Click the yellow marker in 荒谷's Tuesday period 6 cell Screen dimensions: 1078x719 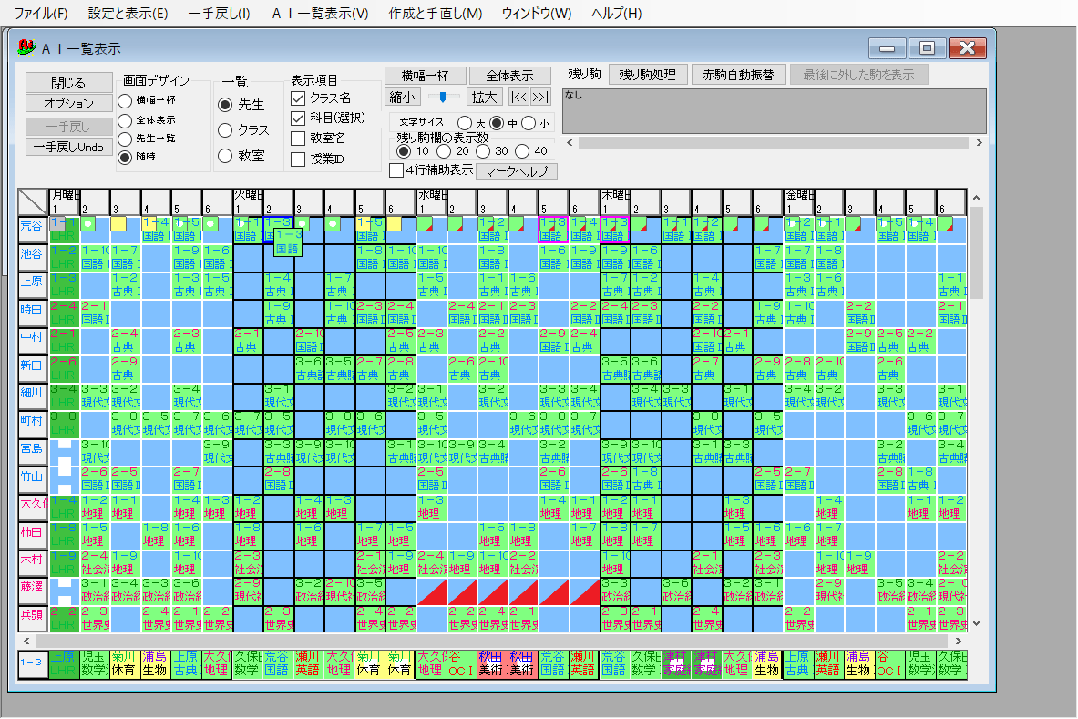coord(394,223)
